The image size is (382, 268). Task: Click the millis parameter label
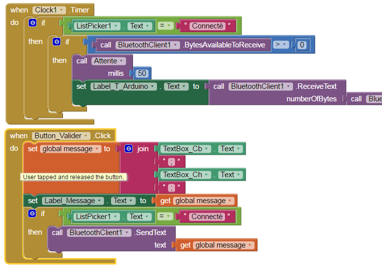[115, 73]
